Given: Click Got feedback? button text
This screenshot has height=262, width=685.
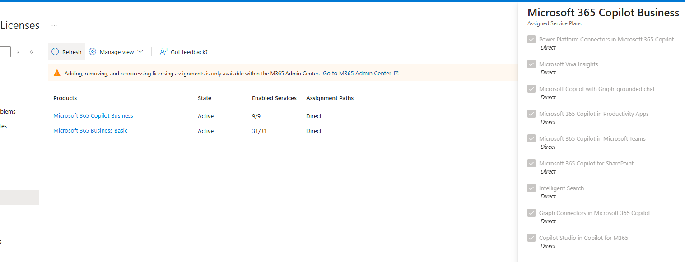Looking at the screenshot, I should click(189, 52).
